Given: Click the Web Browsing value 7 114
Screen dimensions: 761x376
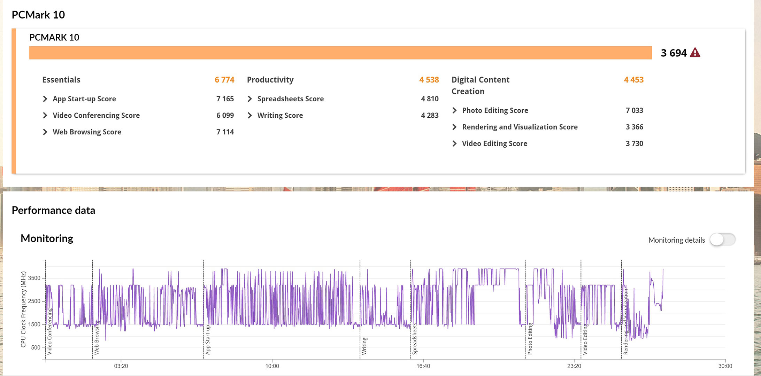Looking at the screenshot, I should click(x=225, y=132).
